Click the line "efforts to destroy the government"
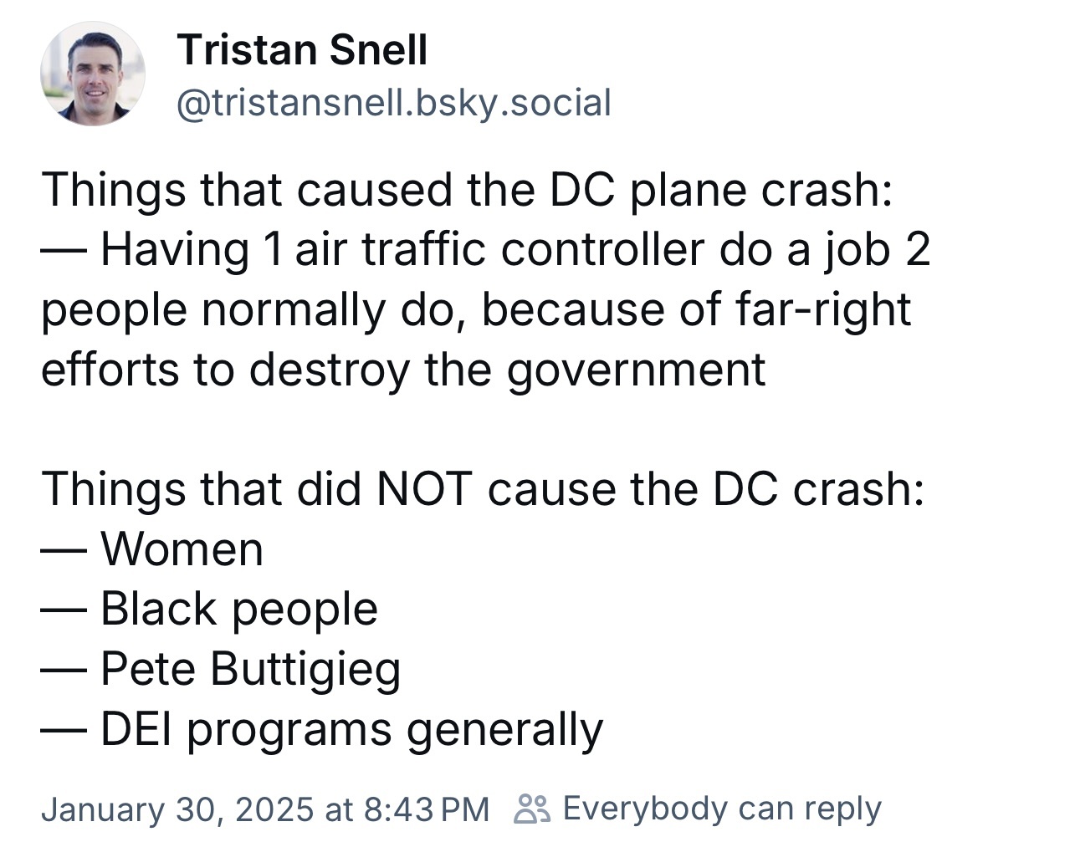Image resolution: width=1070 pixels, height=842 pixels. tap(403, 369)
